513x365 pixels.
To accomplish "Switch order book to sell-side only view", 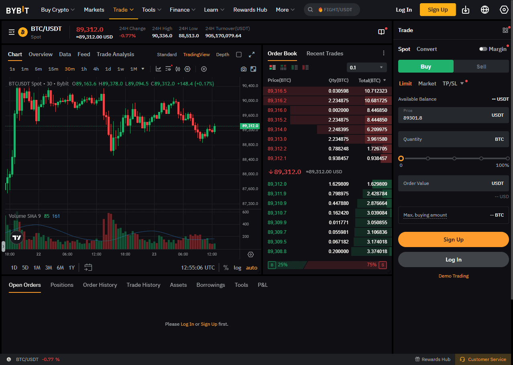I will (305, 67).
